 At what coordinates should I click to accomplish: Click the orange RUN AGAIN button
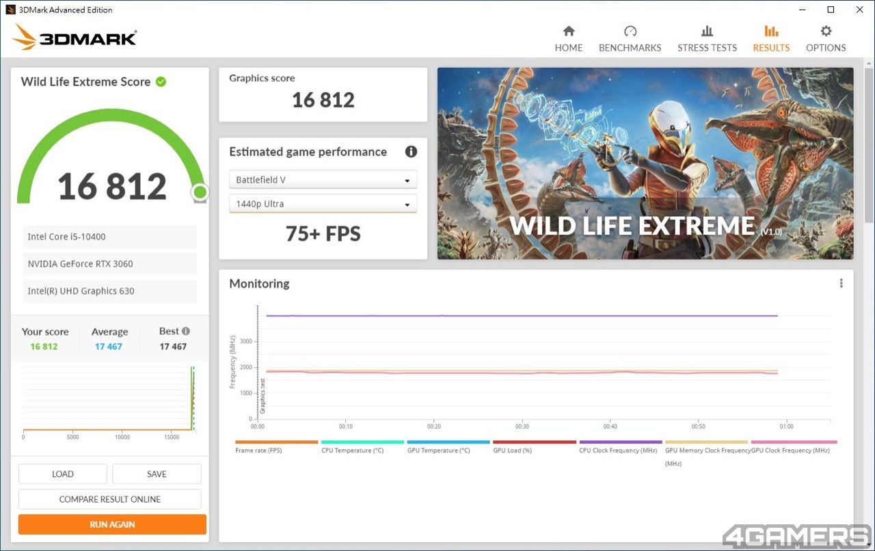click(x=112, y=524)
